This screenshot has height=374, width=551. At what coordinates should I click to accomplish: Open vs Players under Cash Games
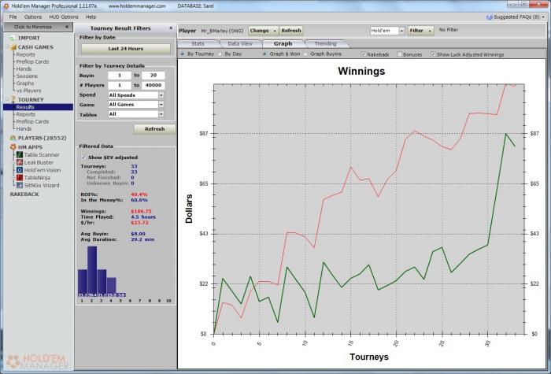point(28,91)
